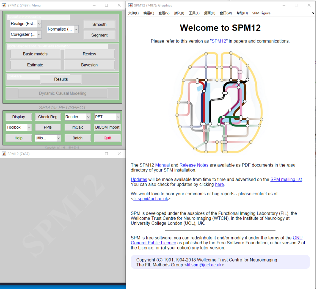Click the Check Reg button

click(48, 117)
